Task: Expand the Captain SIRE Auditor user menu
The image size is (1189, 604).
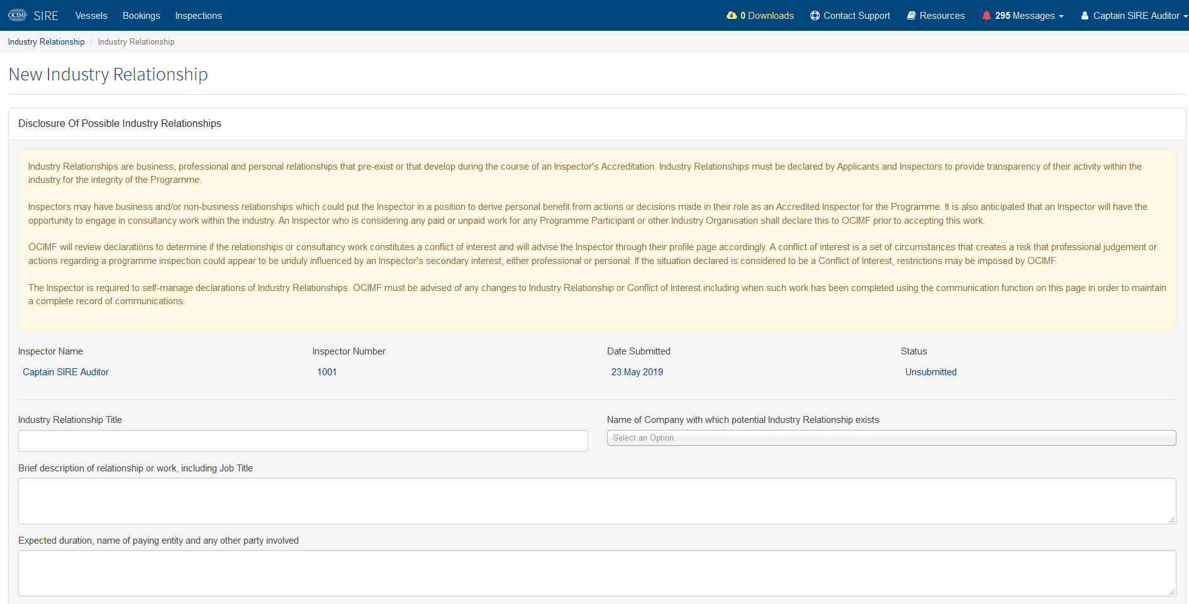Action: click(x=1134, y=15)
